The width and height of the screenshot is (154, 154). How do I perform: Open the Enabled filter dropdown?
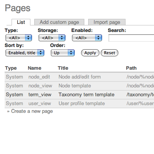(x=87, y=38)
